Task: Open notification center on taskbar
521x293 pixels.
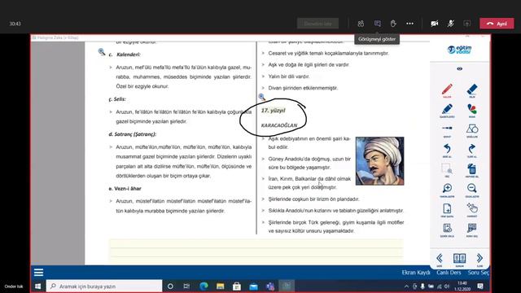Action: pyautogui.click(x=480, y=286)
